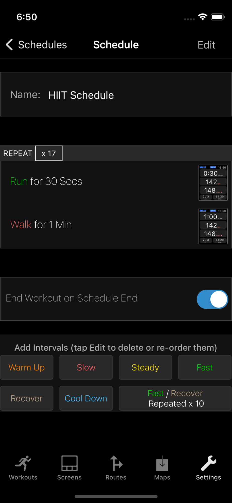Open the Maps download icon
The image size is (232, 503).
(162, 463)
